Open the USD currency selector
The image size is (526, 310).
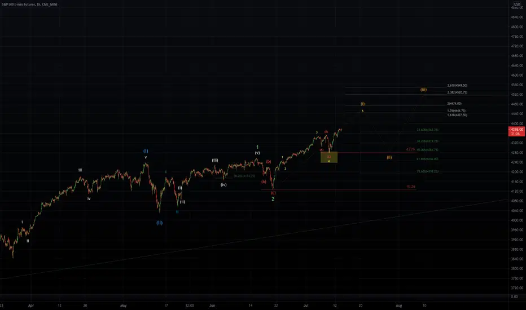click(x=517, y=5)
